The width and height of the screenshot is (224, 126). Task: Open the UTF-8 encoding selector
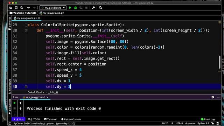tap(179, 124)
